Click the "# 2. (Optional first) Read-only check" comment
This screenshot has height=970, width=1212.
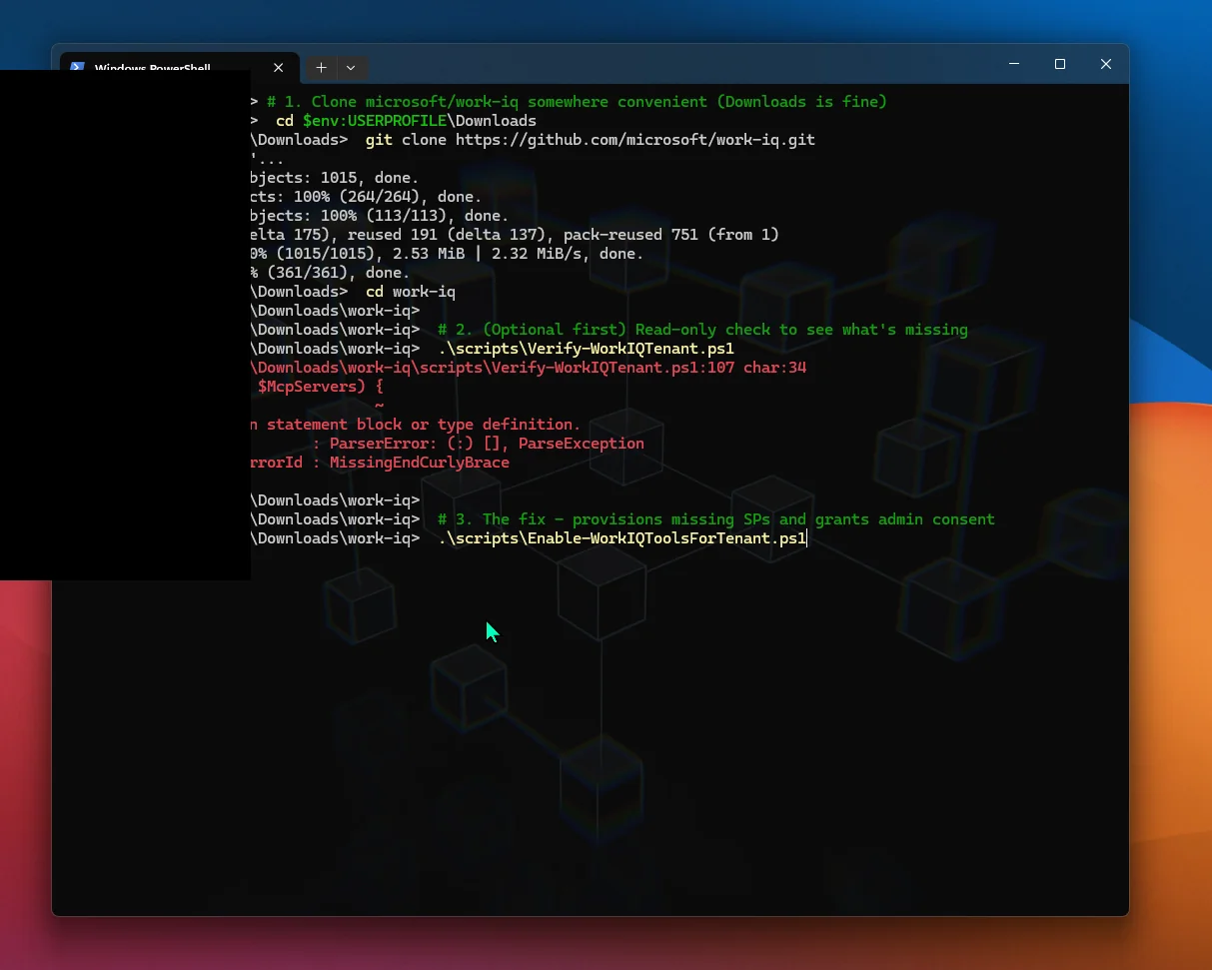[x=702, y=330]
